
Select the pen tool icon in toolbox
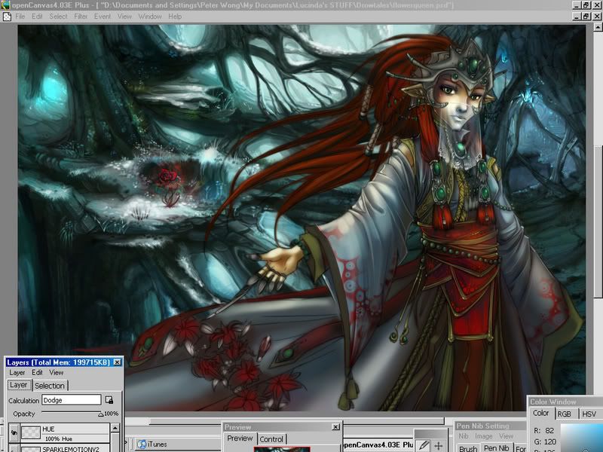coord(424,445)
